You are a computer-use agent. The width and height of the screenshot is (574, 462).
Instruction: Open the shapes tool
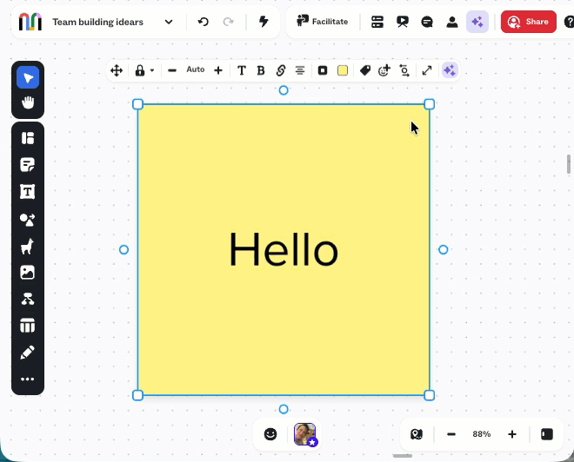(28, 220)
